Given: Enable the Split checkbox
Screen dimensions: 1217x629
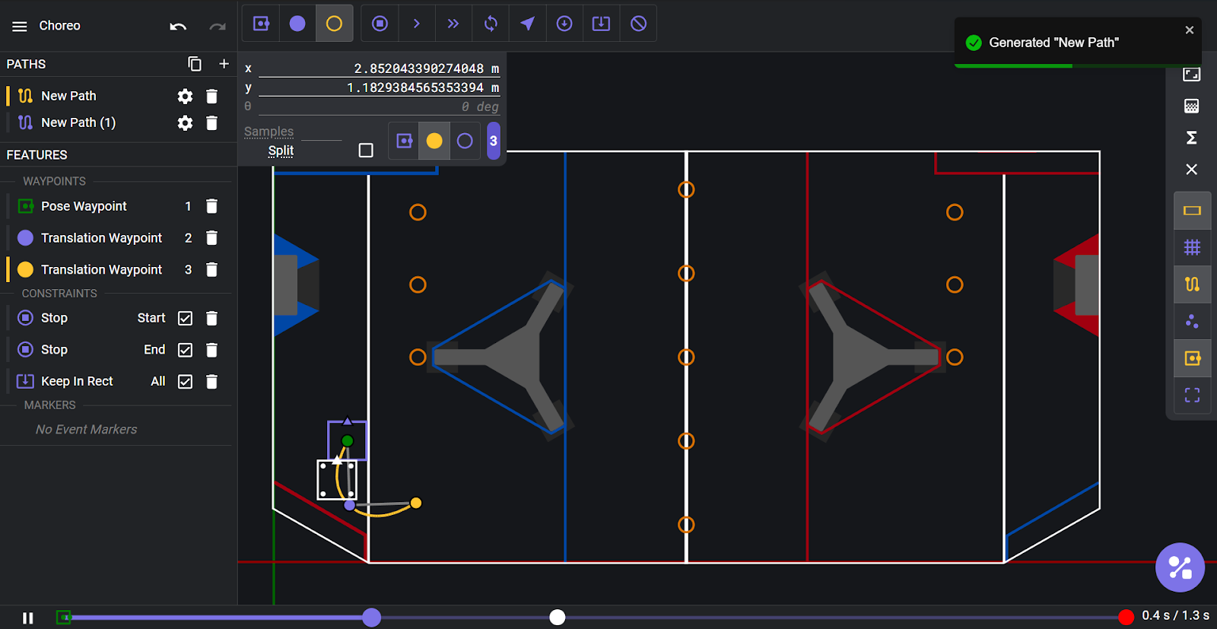Looking at the screenshot, I should pyautogui.click(x=366, y=151).
